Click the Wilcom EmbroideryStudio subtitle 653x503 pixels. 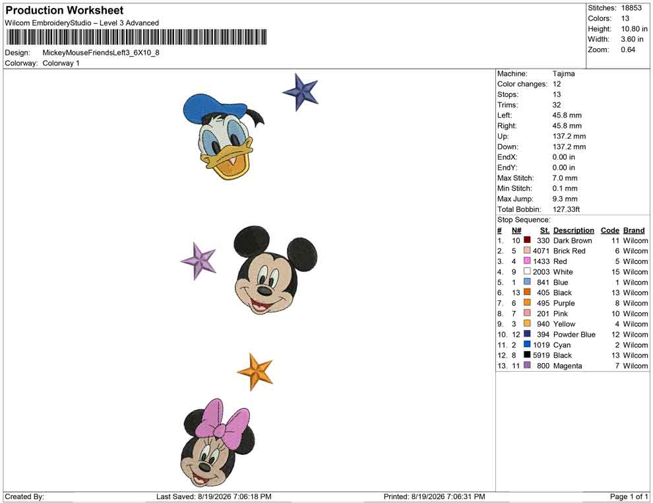(x=82, y=23)
